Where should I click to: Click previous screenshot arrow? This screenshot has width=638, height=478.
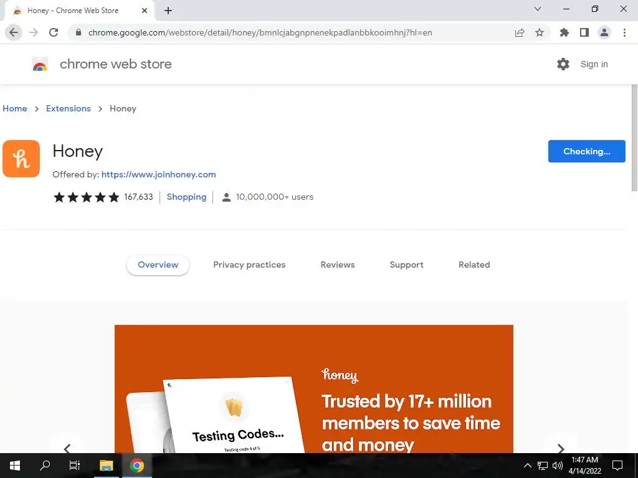point(67,448)
